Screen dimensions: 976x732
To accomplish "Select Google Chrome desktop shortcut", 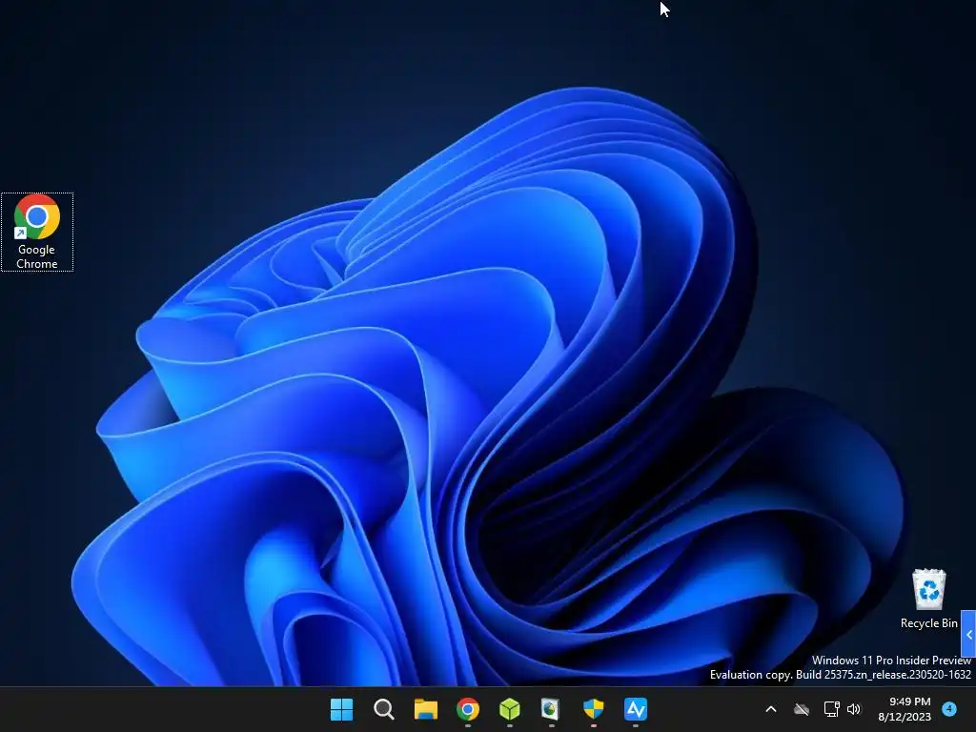I will click(37, 233).
